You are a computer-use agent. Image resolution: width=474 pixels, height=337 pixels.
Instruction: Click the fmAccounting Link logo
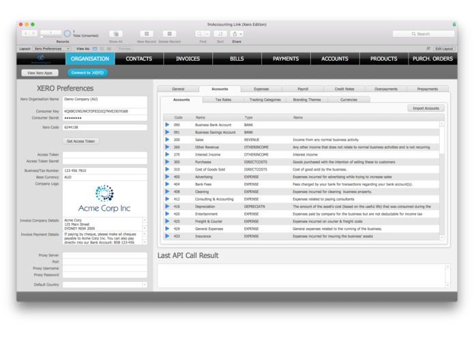click(41, 59)
